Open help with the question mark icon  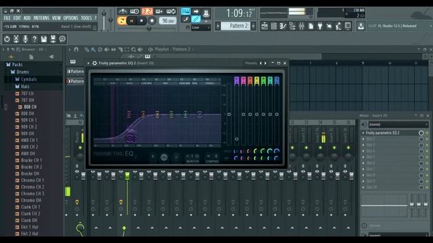35,39
